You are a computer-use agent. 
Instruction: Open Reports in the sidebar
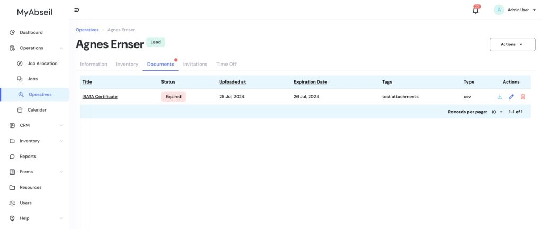[28, 157]
